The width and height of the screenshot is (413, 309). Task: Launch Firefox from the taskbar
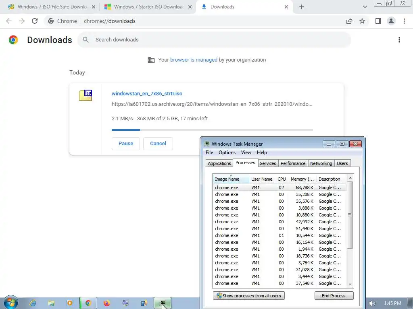pyautogui.click(x=106, y=303)
